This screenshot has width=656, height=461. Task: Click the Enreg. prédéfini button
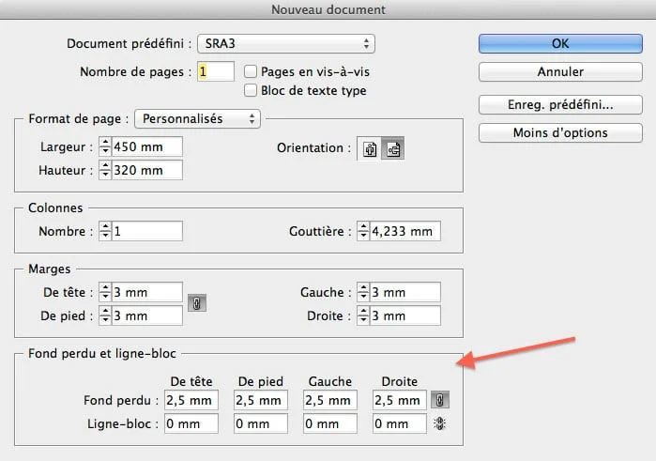[560, 104]
